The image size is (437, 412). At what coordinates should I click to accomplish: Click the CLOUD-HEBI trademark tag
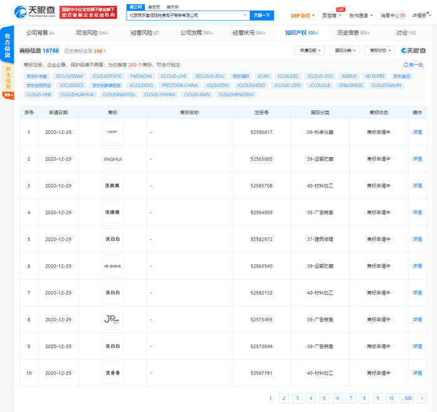39,95
